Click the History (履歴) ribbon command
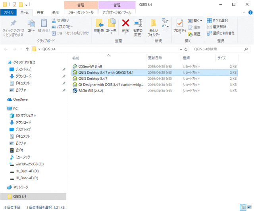This screenshot has width=254, height=211. point(194,34)
